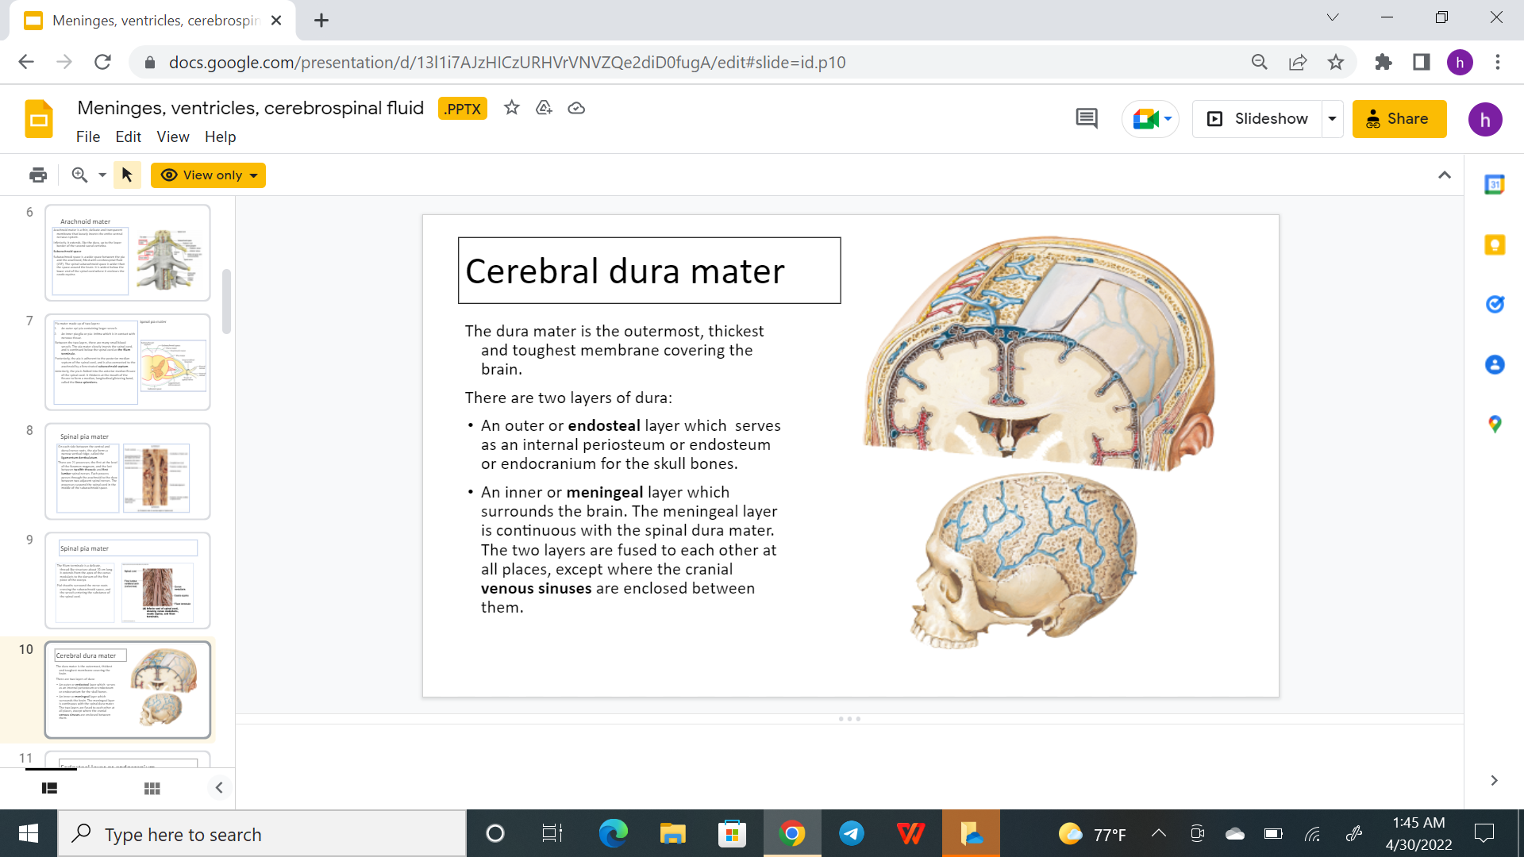Screen dimensions: 1524x857
Task: Open Google Maps side panel
Action: pos(1495,425)
